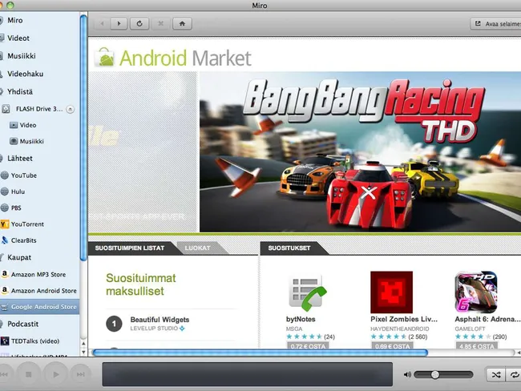The width and height of the screenshot is (521, 391).
Task: Skip to next track
Action: 80,374
